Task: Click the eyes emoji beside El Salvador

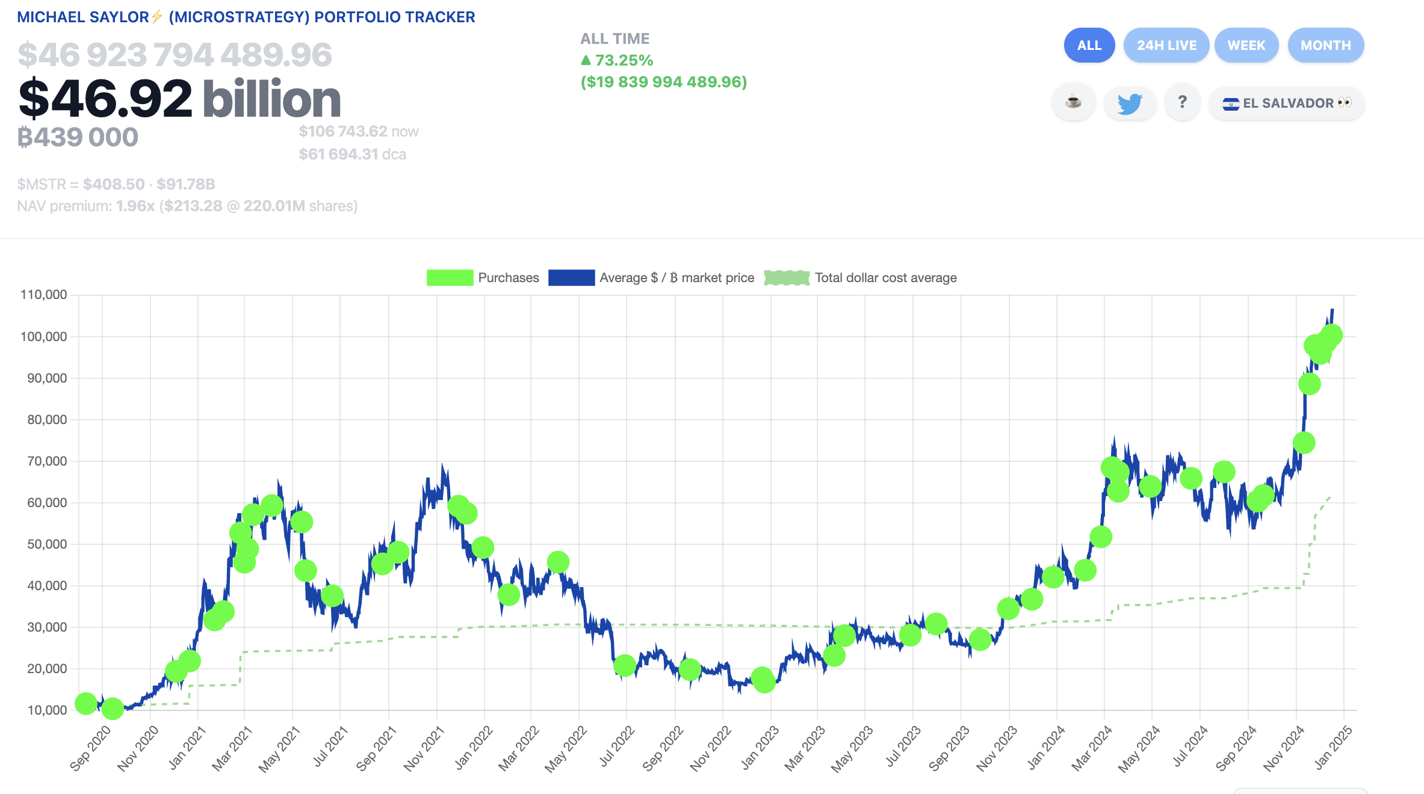Action: pyautogui.click(x=1344, y=103)
